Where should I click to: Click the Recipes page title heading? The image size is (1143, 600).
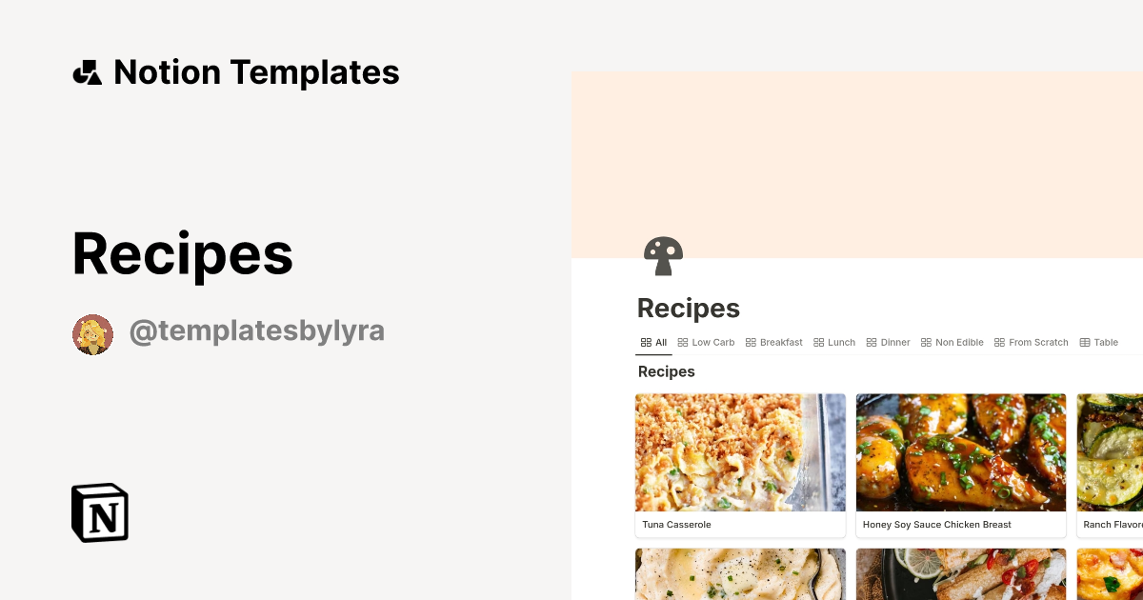coord(688,308)
